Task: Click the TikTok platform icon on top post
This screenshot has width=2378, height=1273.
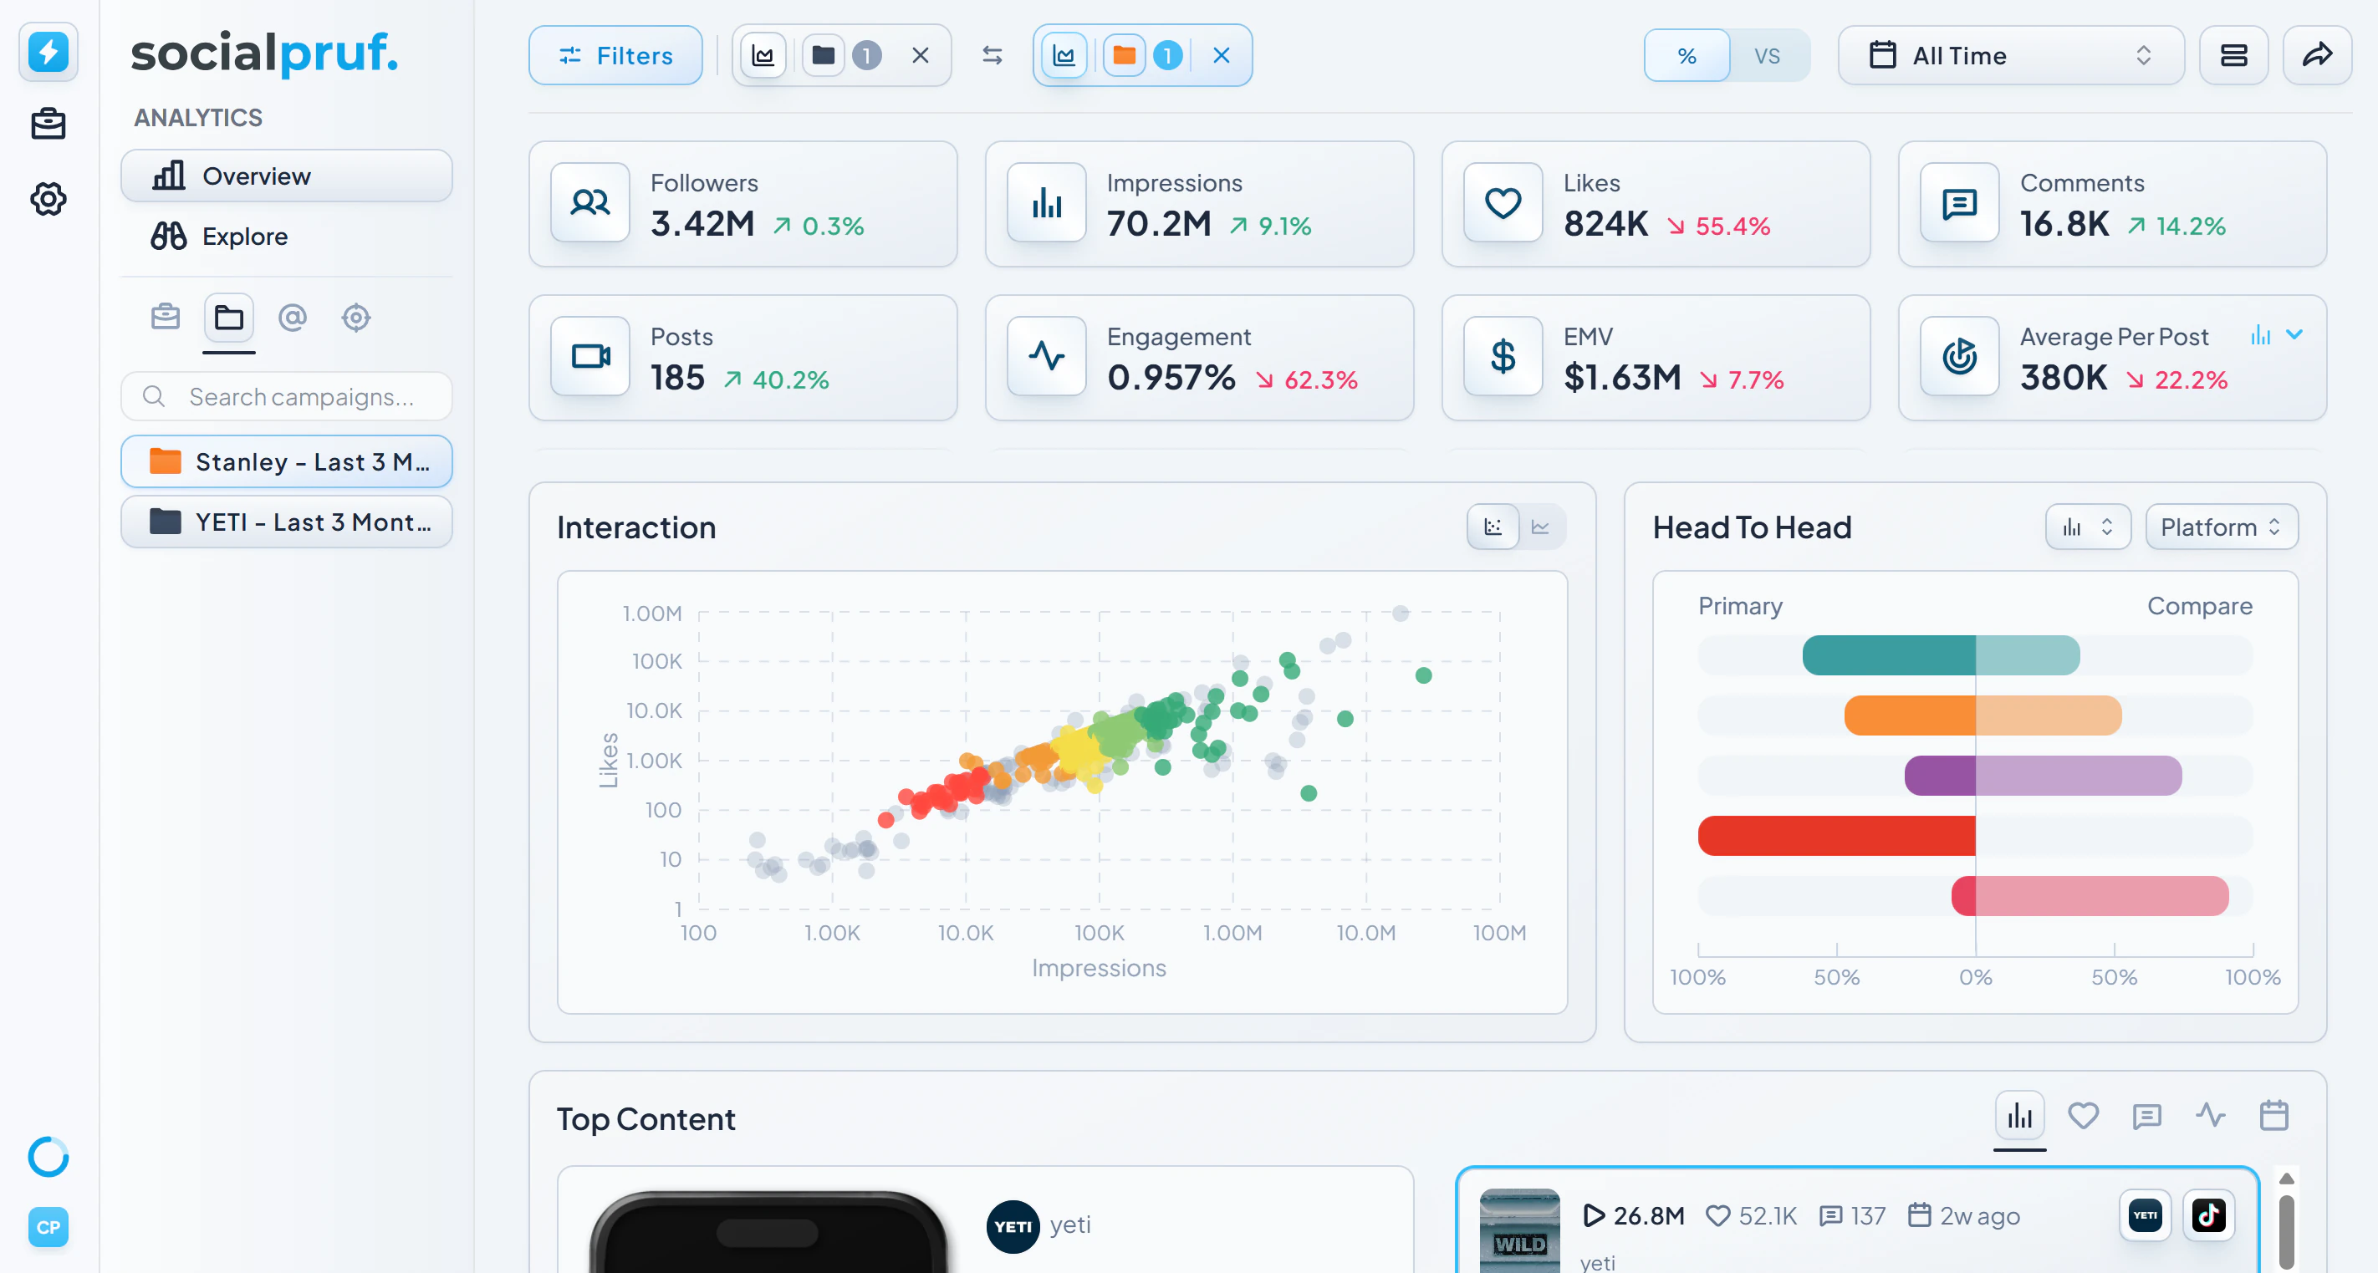Action: pyautogui.click(x=2209, y=1216)
